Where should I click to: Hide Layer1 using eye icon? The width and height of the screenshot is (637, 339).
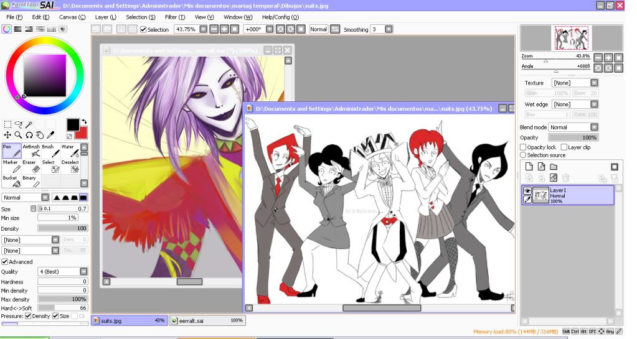tap(527, 191)
